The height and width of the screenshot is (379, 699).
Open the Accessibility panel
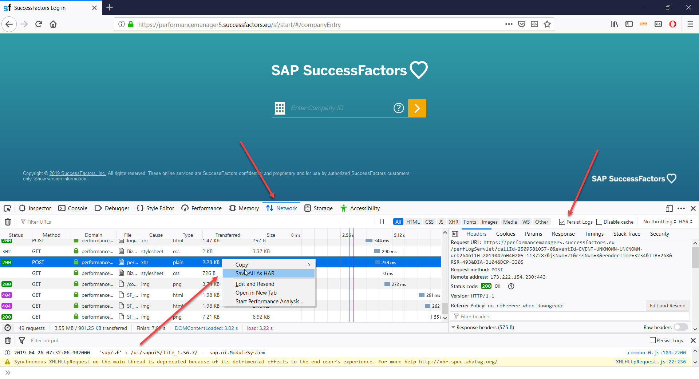[x=360, y=208]
